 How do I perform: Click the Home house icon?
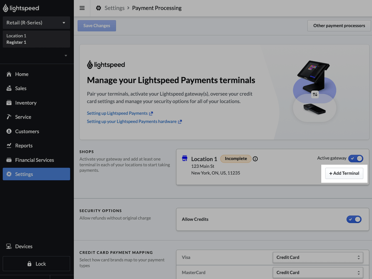coord(9,74)
